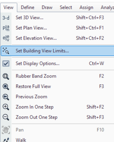The height and width of the screenshot is (142, 114).
Task: Click the Rubber Band Zoom magnifier icon
Action: tap(6, 77)
